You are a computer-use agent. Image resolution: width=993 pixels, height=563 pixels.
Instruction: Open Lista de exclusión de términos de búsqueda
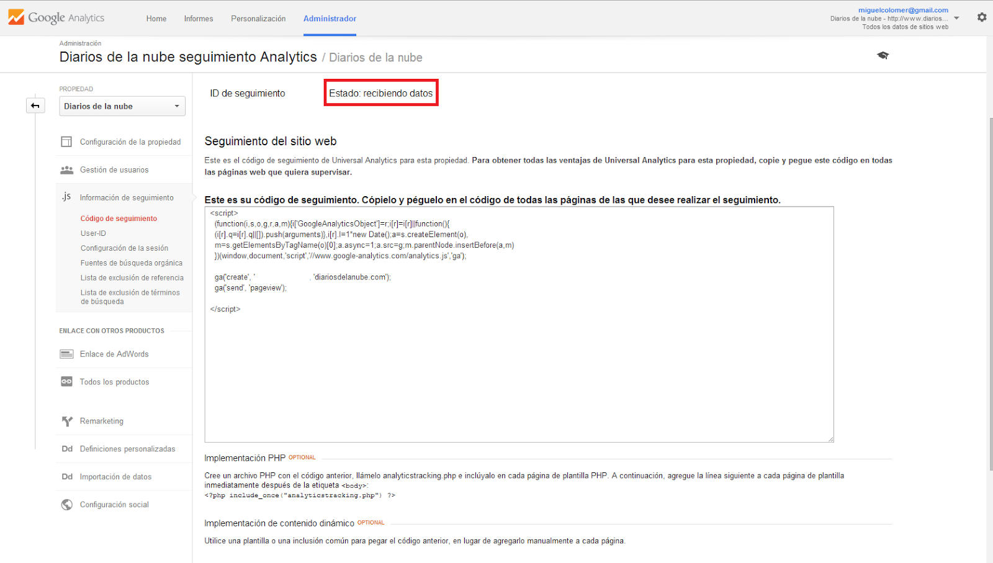(130, 297)
